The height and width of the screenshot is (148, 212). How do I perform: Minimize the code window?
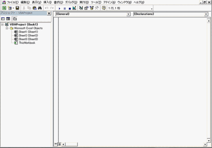tap(201, 2)
